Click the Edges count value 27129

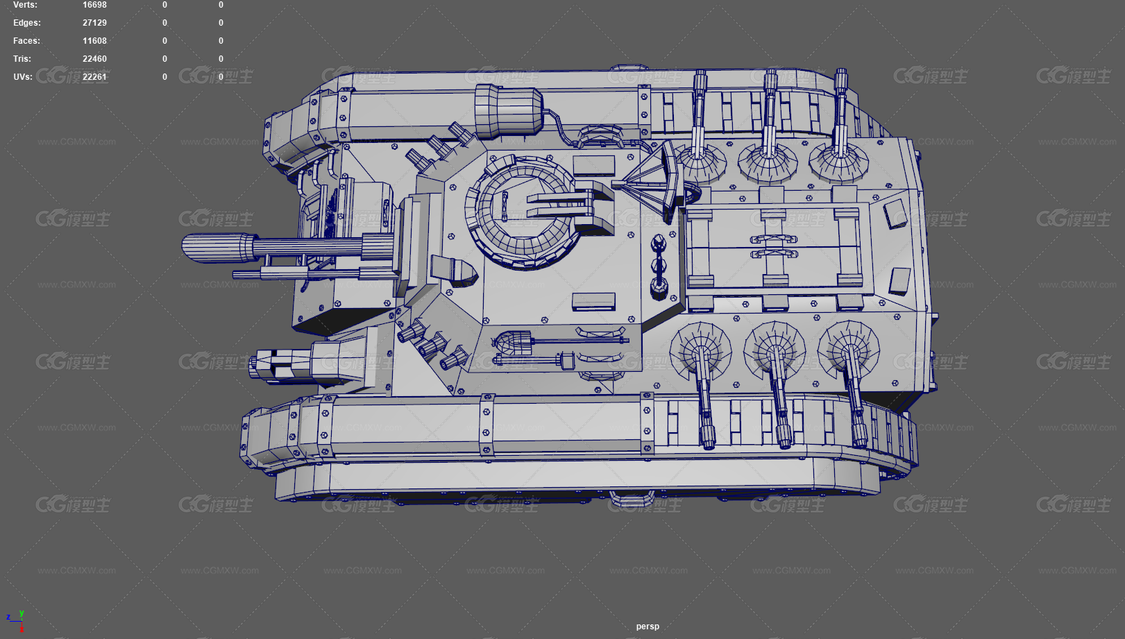(94, 23)
